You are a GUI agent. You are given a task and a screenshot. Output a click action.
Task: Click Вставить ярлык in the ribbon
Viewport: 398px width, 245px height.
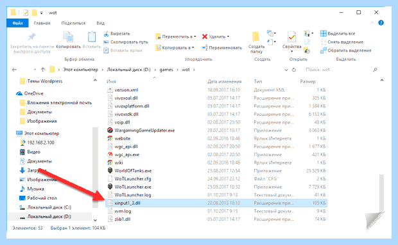click(x=123, y=51)
